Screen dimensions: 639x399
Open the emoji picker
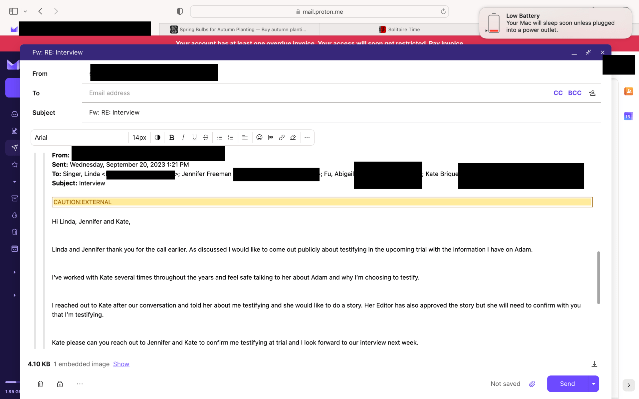pyautogui.click(x=259, y=138)
